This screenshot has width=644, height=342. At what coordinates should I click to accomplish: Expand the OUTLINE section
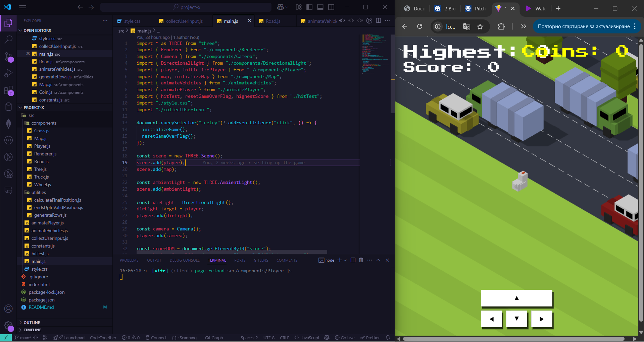(32, 322)
